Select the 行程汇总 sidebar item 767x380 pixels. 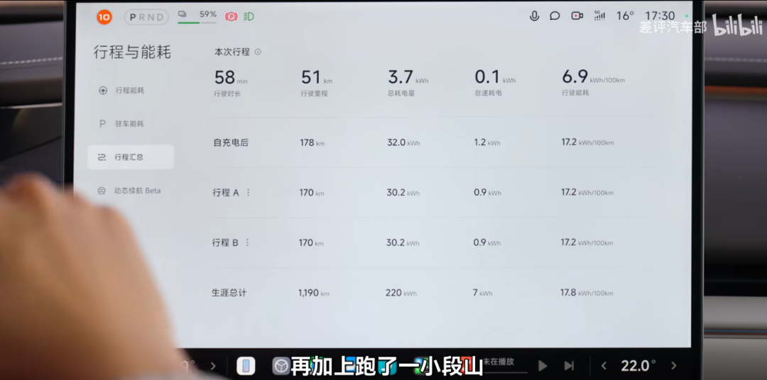131,157
